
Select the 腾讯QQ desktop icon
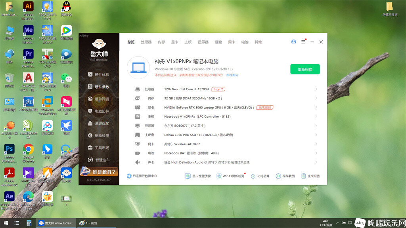click(66, 9)
